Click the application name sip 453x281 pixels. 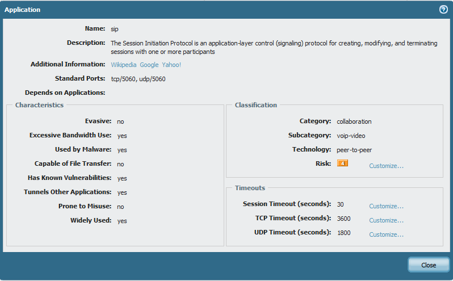115,28
